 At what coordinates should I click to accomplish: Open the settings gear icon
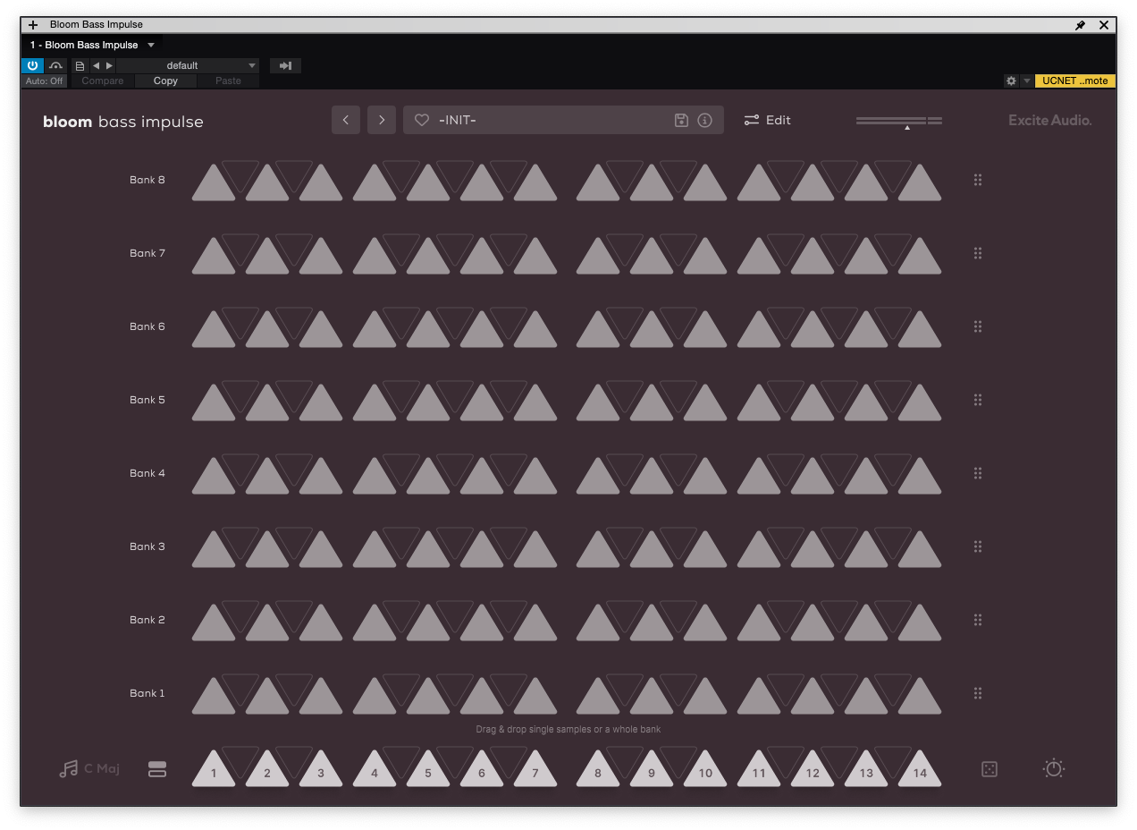1011,80
